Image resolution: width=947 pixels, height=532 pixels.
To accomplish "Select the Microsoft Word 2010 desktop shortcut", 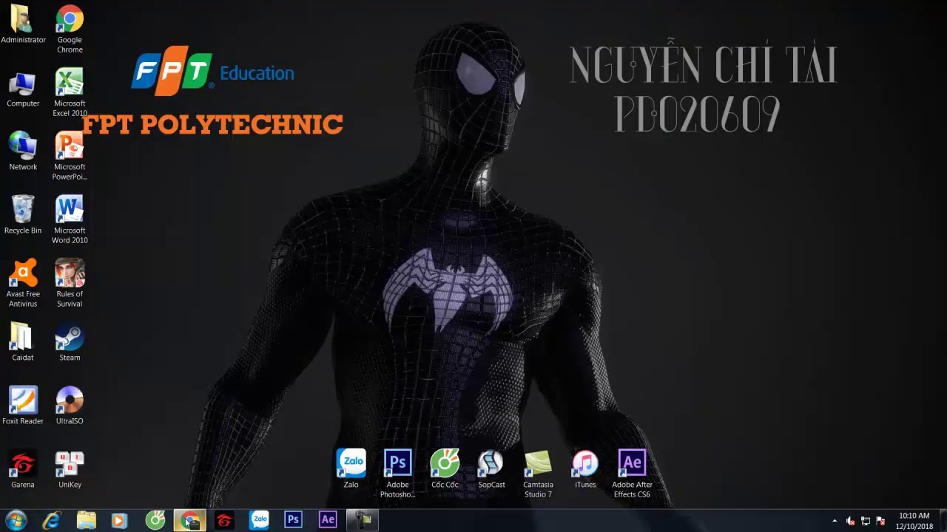I will tap(70, 220).
